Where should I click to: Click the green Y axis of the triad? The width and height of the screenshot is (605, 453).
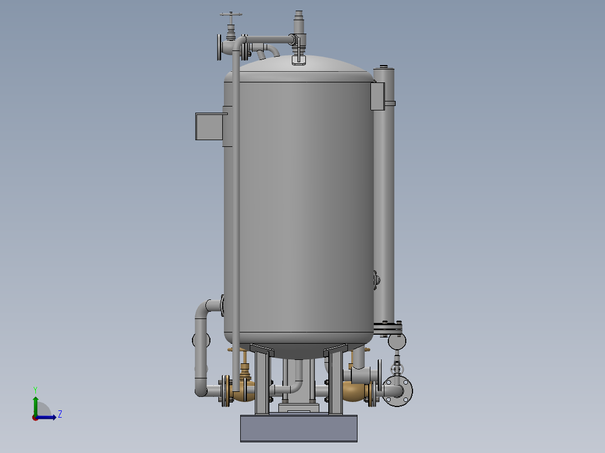(35, 404)
